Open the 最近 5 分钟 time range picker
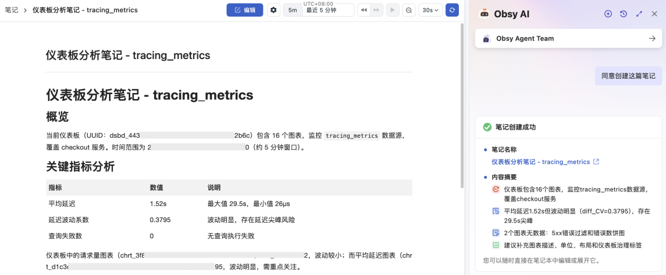 [328, 10]
